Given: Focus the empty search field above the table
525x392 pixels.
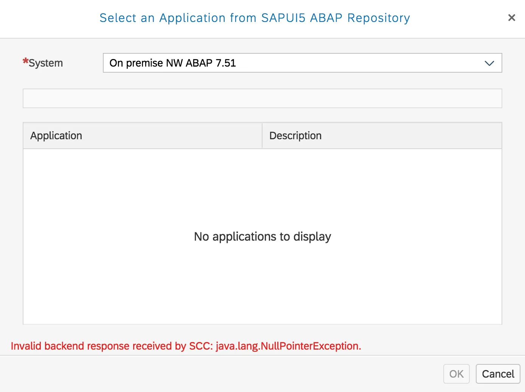Looking at the screenshot, I should [262, 98].
